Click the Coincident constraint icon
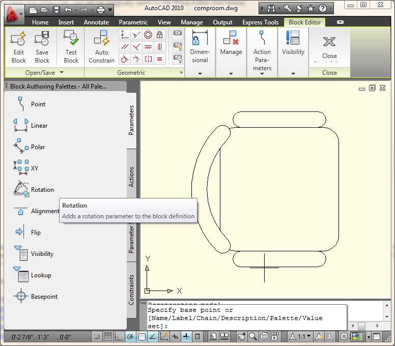This screenshot has height=346, width=395. click(124, 35)
